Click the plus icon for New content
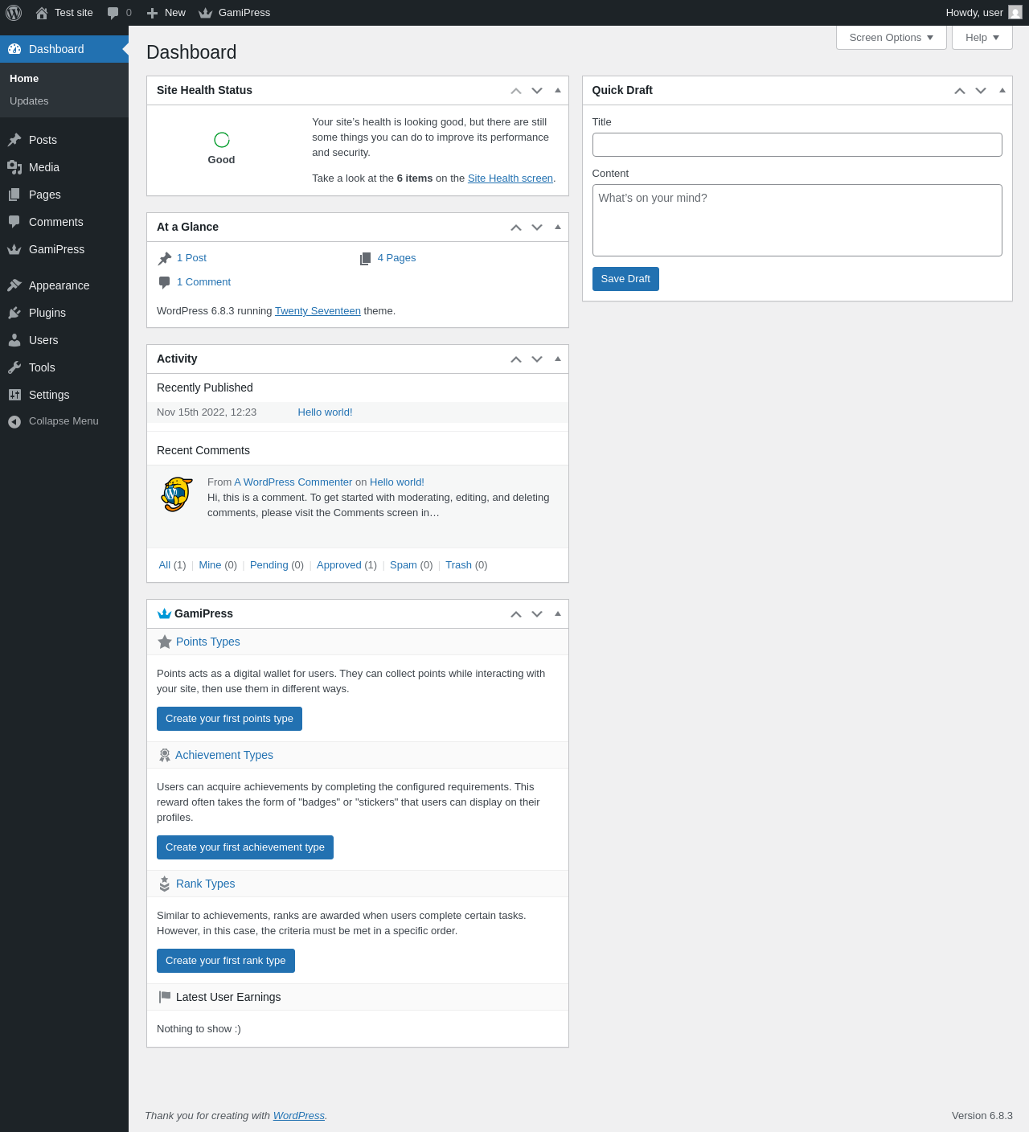This screenshot has height=1132, width=1029. [x=152, y=13]
